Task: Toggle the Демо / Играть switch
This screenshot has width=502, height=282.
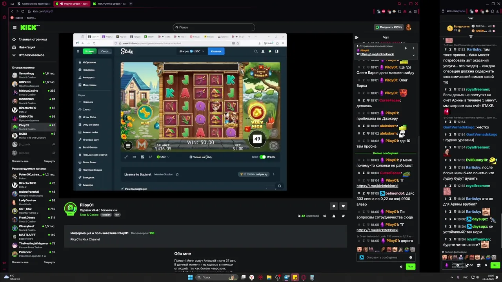Action: [x=262, y=157]
